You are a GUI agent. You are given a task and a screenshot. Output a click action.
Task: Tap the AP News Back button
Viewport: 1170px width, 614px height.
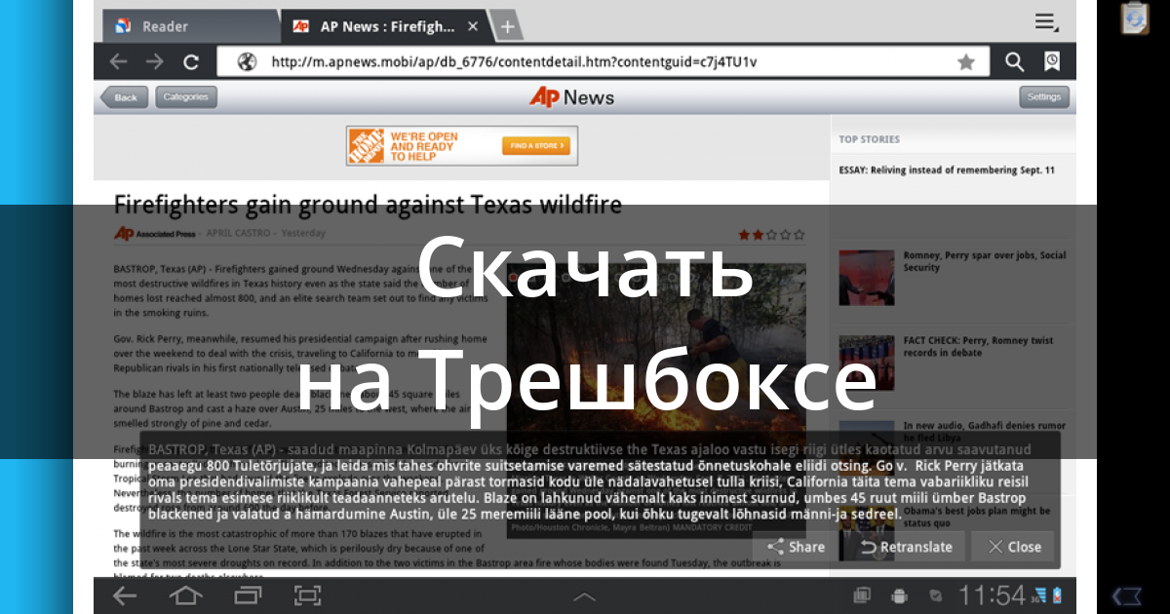(x=124, y=97)
